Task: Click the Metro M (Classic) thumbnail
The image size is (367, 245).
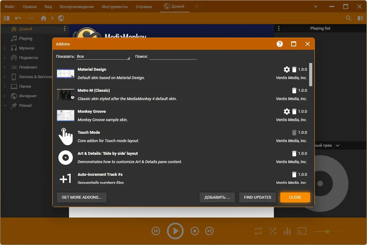Action: [x=66, y=95]
